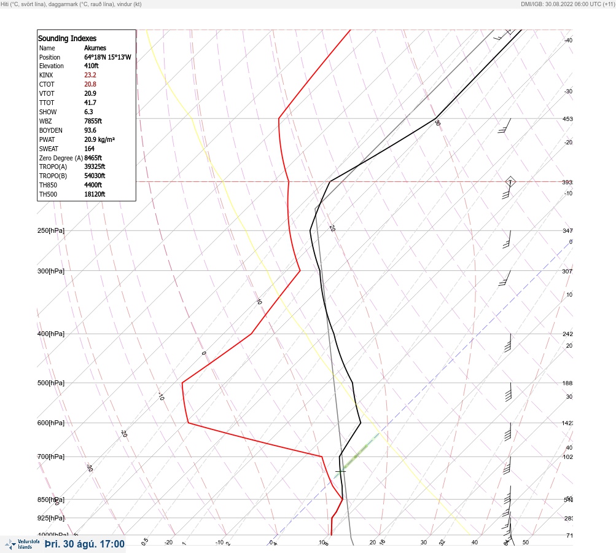Screen dimensions: 616x553
Task: Click the BOYDEN value '93.6'
Action: click(90, 130)
